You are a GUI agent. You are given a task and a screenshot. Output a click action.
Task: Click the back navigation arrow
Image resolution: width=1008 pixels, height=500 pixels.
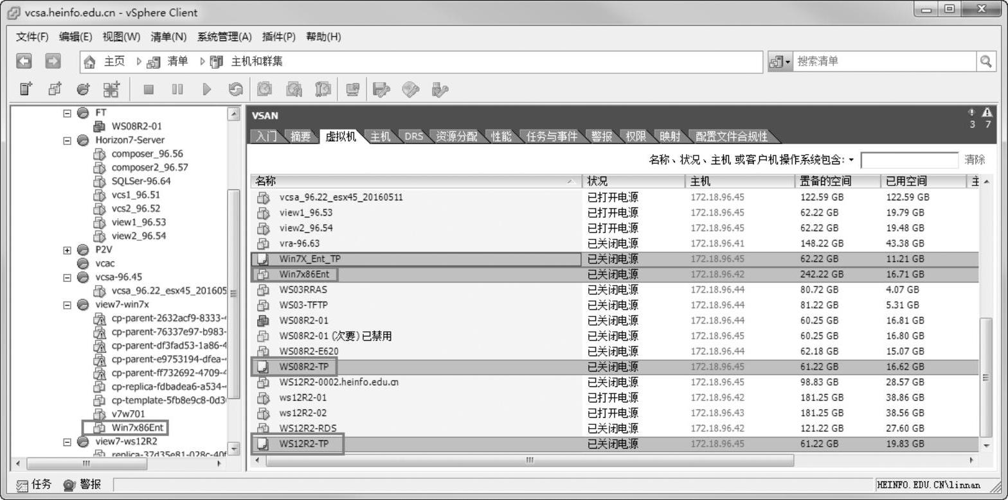pyautogui.click(x=23, y=62)
